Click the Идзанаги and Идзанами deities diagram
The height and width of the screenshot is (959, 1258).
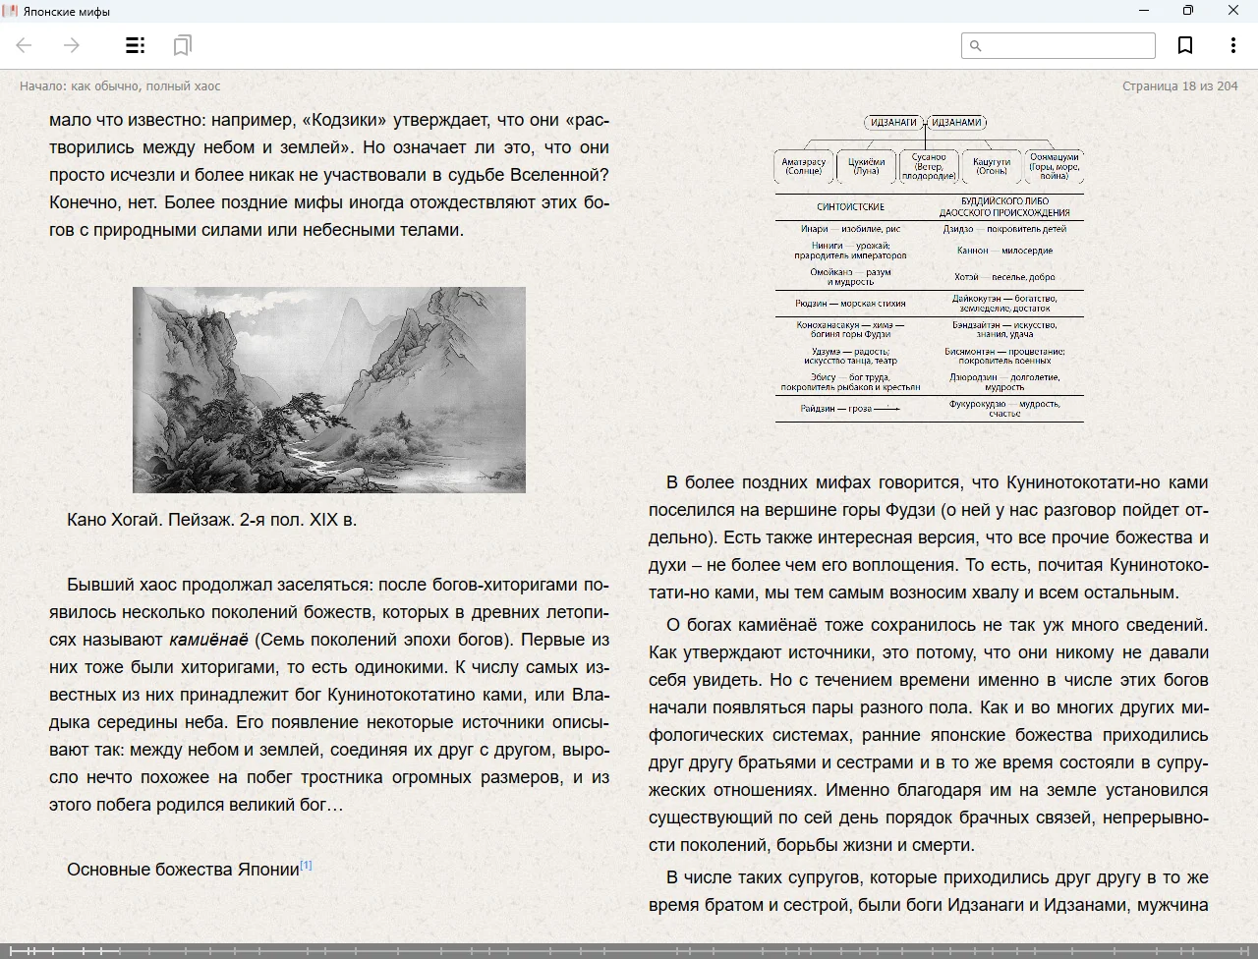(x=929, y=267)
